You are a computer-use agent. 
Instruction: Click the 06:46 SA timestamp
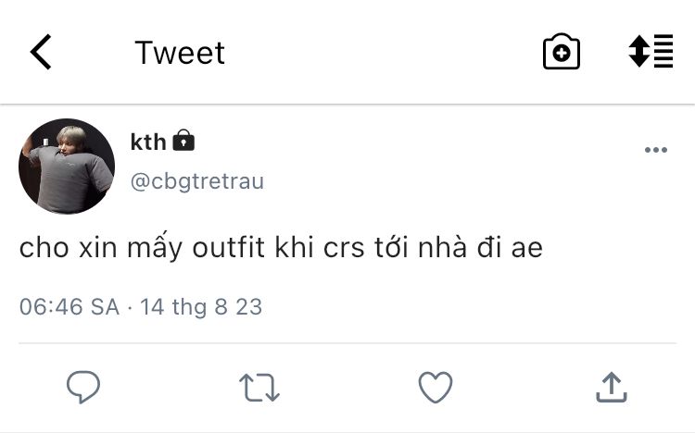point(69,306)
